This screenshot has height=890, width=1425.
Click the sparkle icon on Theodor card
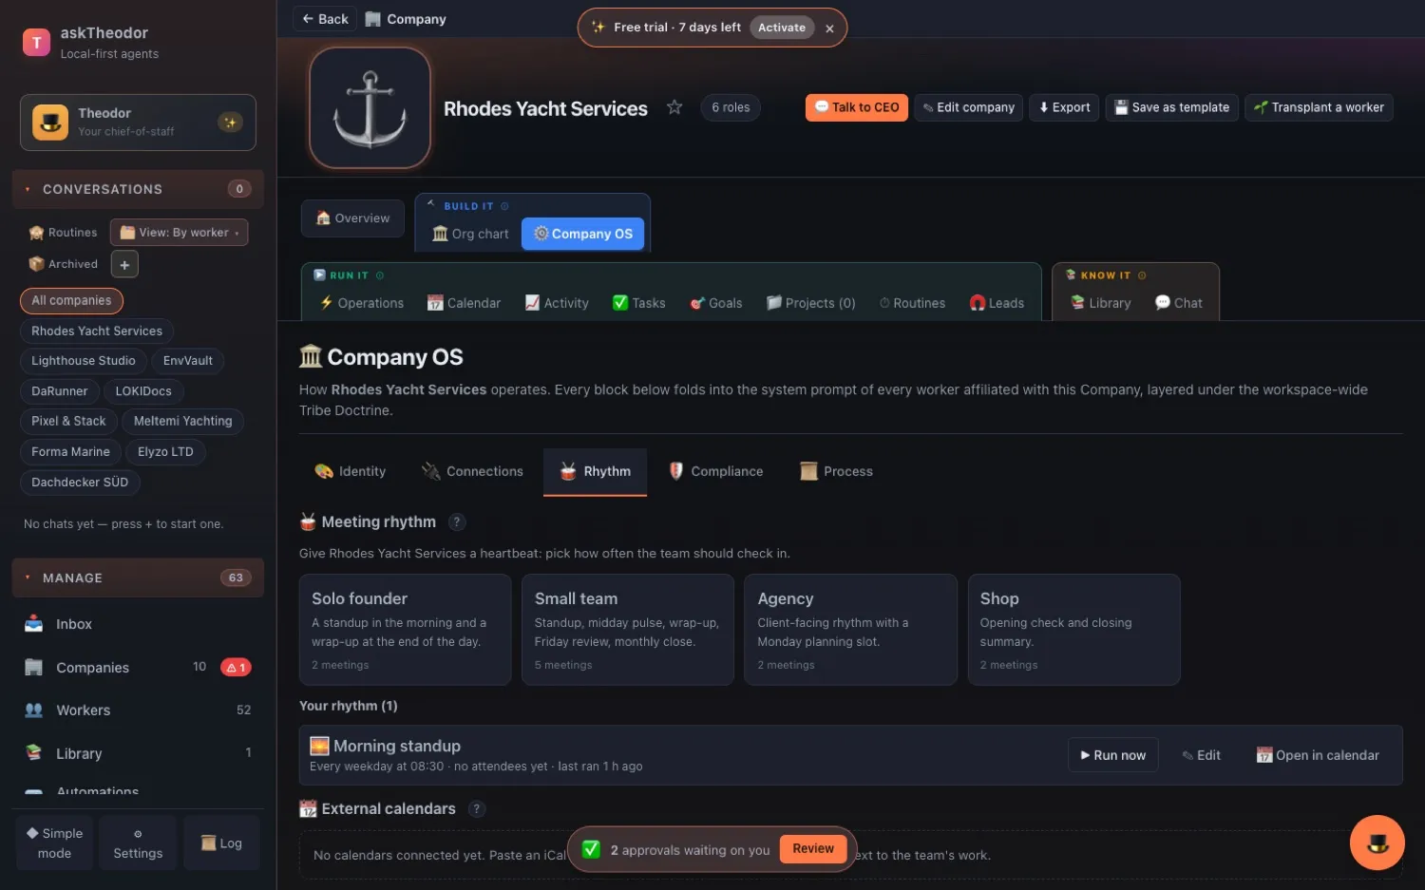[230, 123]
